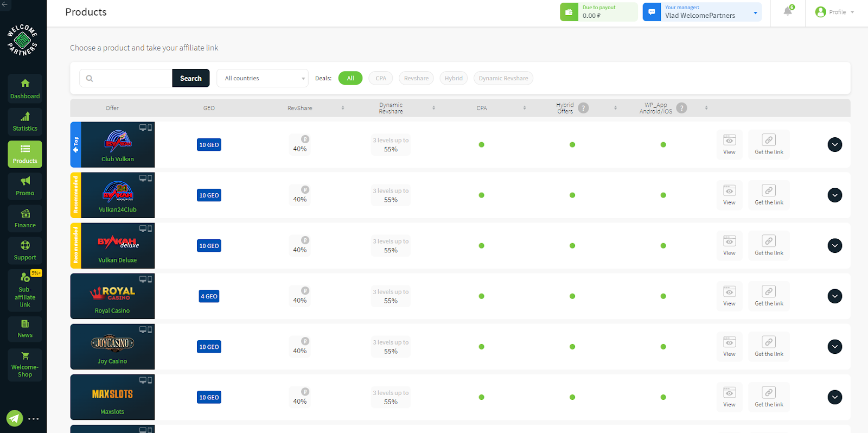
Task: Click 10 GEO badge for Joy Casino
Action: (x=209, y=347)
